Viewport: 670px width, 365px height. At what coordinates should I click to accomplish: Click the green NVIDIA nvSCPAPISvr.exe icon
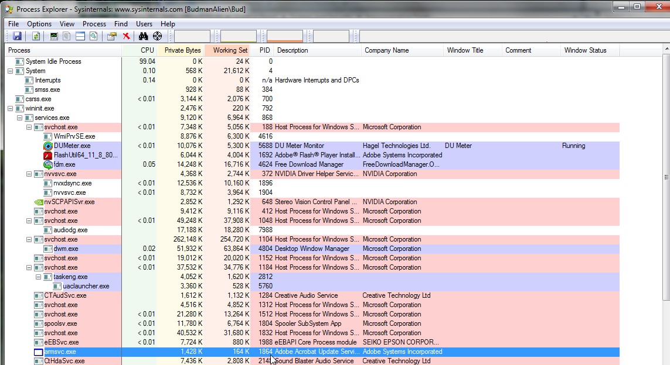tap(39, 202)
